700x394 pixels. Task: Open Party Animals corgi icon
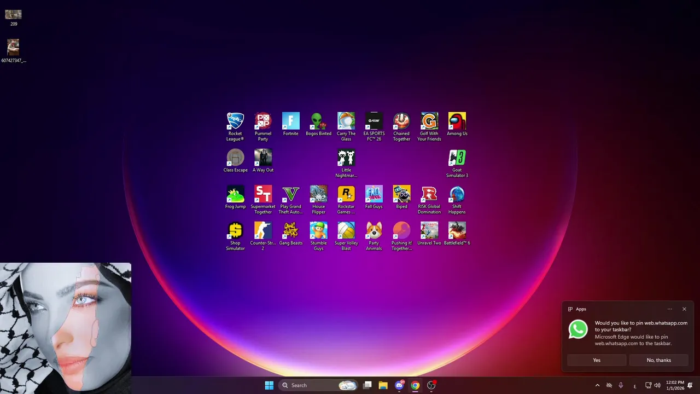click(374, 236)
